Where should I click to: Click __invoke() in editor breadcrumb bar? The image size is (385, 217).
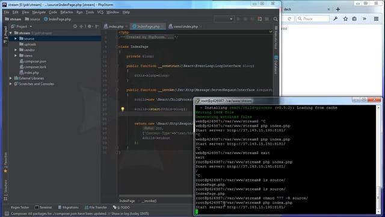point(149,201)
